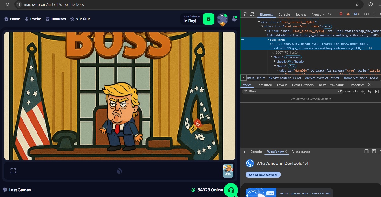
Task: Open the Drop the Boss game thumbnail
Action: coord(228,171)
